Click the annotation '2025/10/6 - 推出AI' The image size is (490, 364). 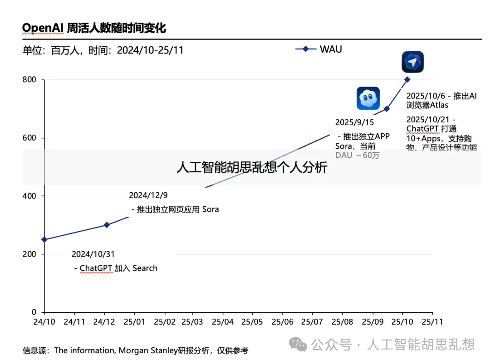441,96
